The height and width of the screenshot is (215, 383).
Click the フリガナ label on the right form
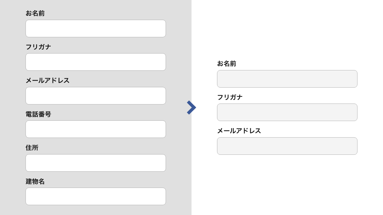[x=230, y=97]
